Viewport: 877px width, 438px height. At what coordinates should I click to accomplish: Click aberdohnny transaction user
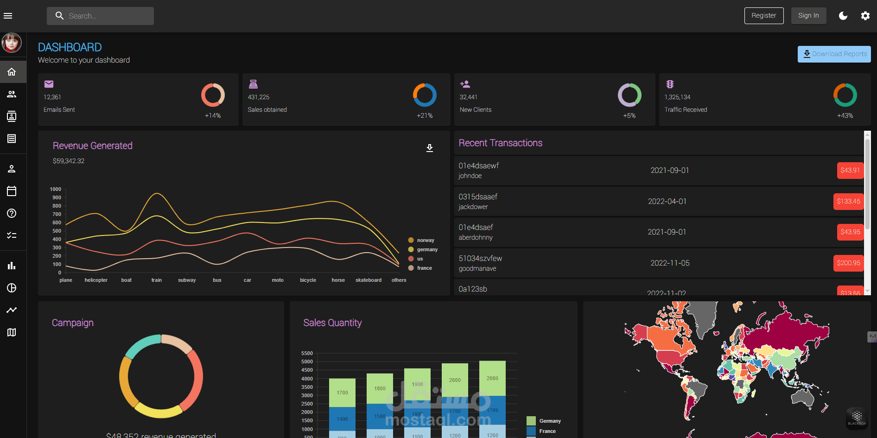[x=476, y=237]
